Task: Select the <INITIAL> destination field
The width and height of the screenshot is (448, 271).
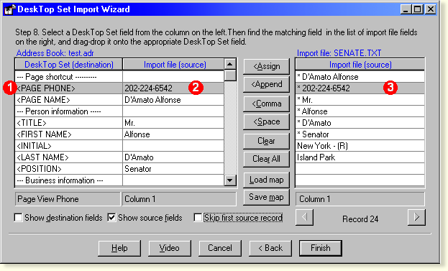Action: tap(68, 146)
